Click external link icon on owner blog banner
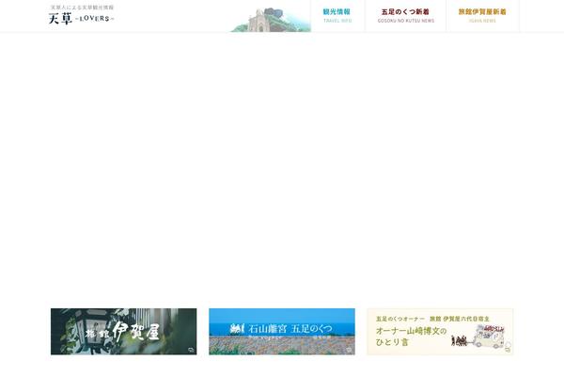The height and width of the screenshot is (376, 564). pos(508,350)
